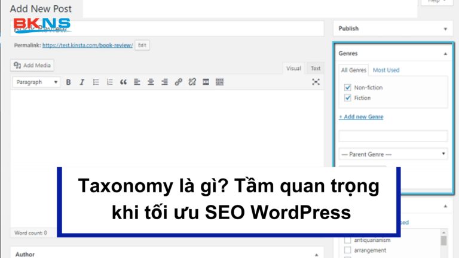The width and height of the screenshot is (459, 258).
Task: Insert or edit a link
Action: [x=178, y=82]
